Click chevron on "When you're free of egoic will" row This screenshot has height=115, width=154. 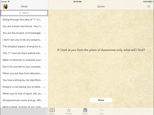(45, 94)
